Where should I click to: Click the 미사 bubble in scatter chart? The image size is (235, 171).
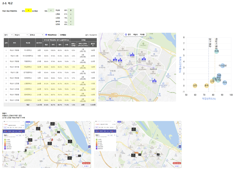click(225, 82)
